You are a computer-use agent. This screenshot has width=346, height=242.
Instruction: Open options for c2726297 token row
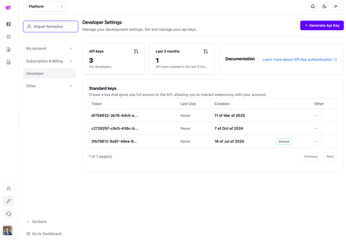[x=318, y=129]
